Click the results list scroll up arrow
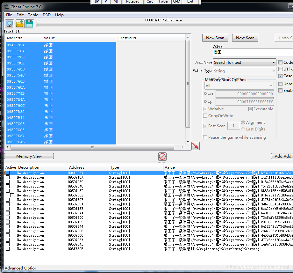The height and width of the screenshot is (273, 293). coord(188,37)
